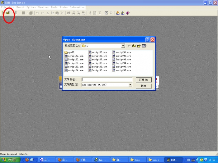Click the italic i info toolbar icon
The image size is (218, 163).
(x=90, y=13)
